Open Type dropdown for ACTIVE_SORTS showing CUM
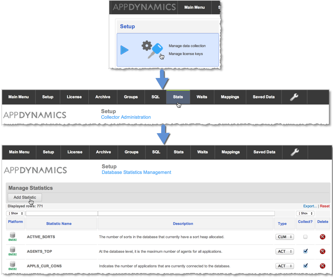The height and width of the screenshot is (278, 333). click(284, 237)
